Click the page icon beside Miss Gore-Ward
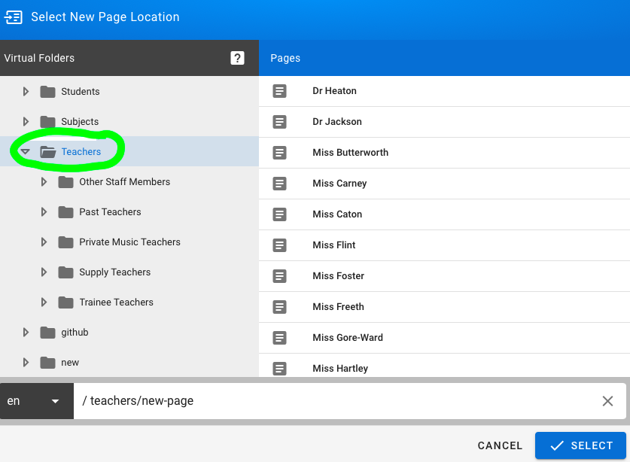The width and height of the screenshot is (630, 462). click(280, 338)
